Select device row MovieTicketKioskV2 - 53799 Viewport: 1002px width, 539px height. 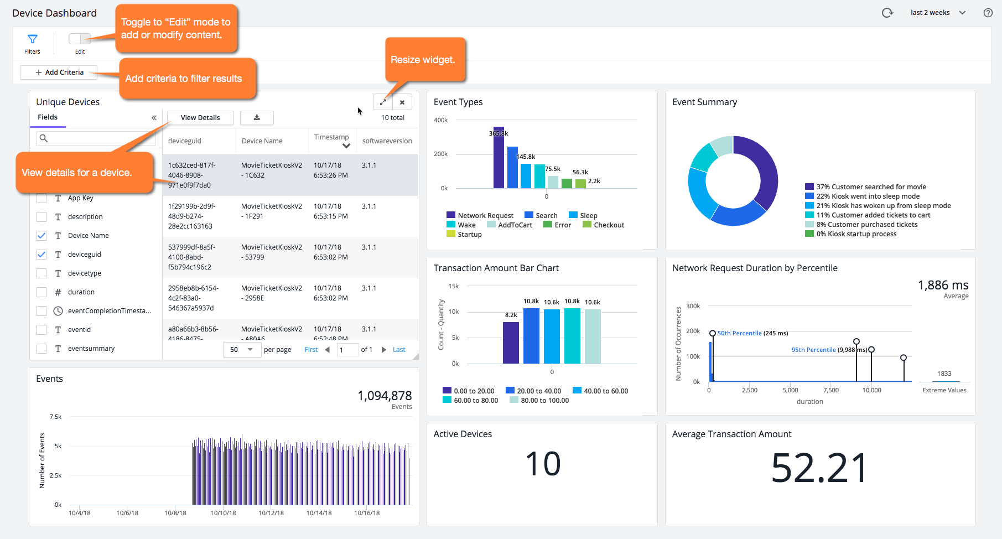pos(290,257)
